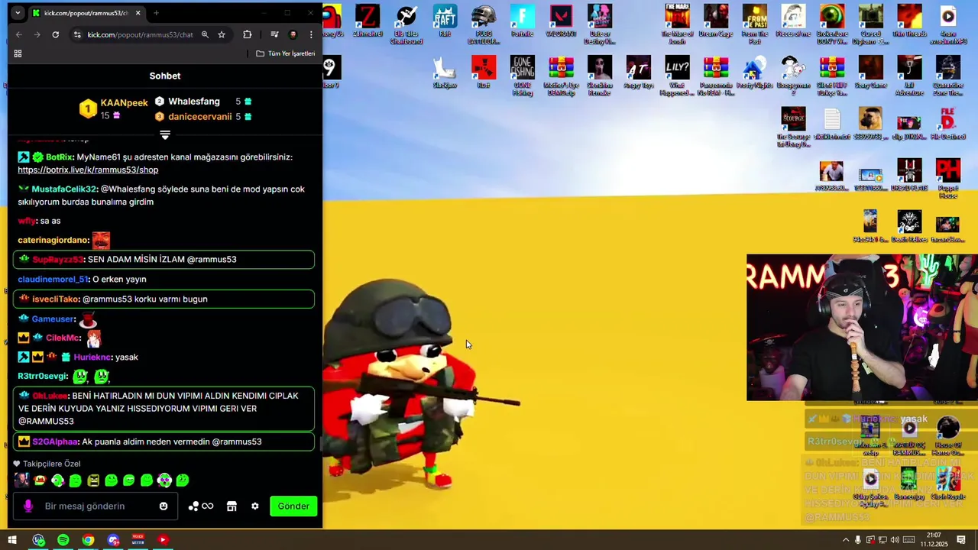Open chat settings gear icon

click(255, 506)
